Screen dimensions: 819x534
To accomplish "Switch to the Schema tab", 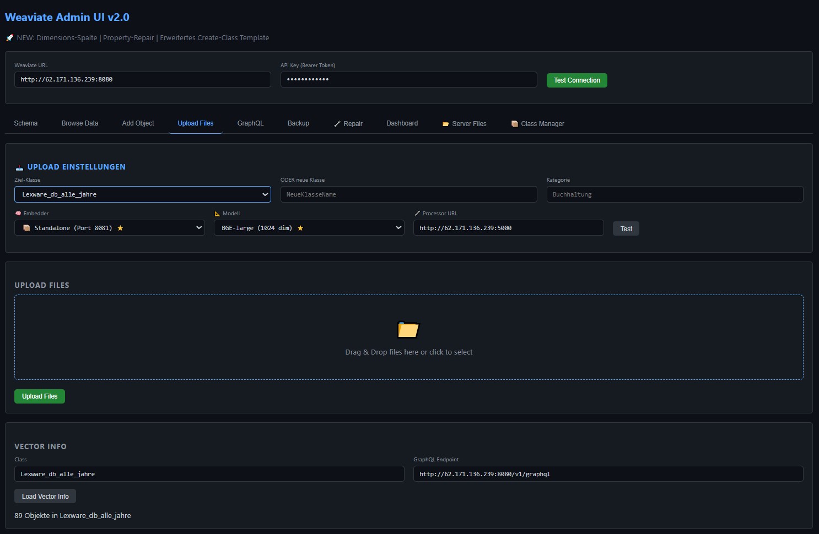I will tap(26, 123).
